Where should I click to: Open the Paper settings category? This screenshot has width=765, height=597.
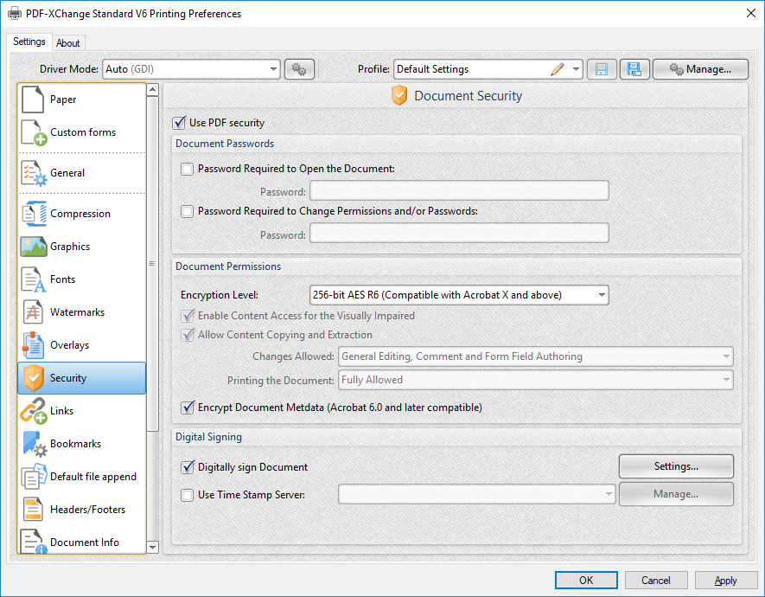[x=81, y=99]
